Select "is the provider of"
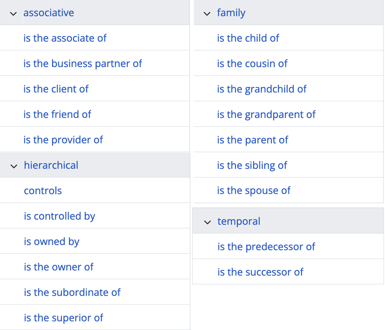Screen dimensions: 385x330 63,140
